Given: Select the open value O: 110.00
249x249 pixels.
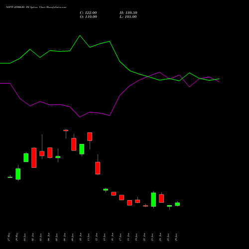Looking at the screenshot, I should pos(88,17).
